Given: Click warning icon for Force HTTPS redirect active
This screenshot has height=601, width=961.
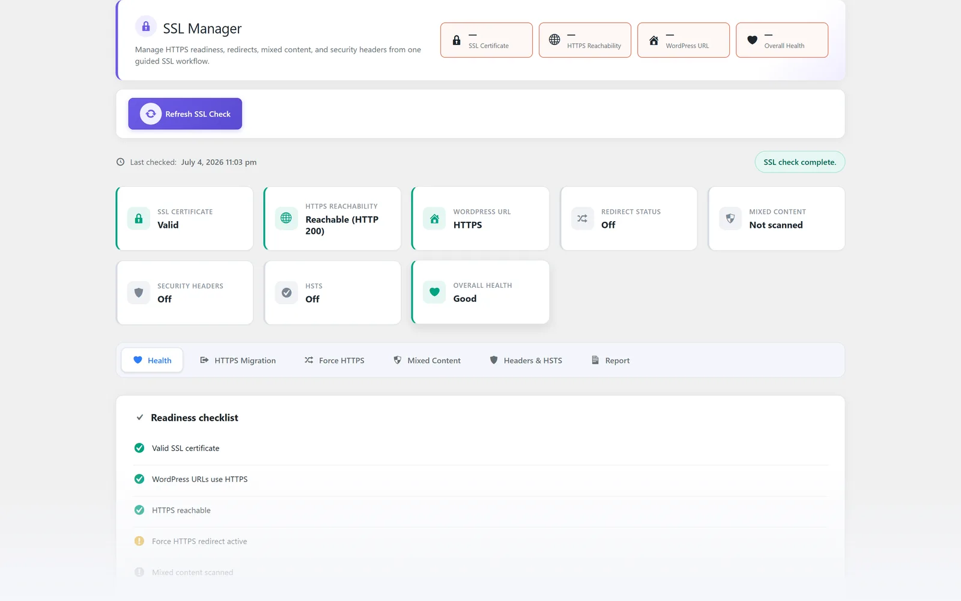Looking at the screenshot, I should [139, 541].
